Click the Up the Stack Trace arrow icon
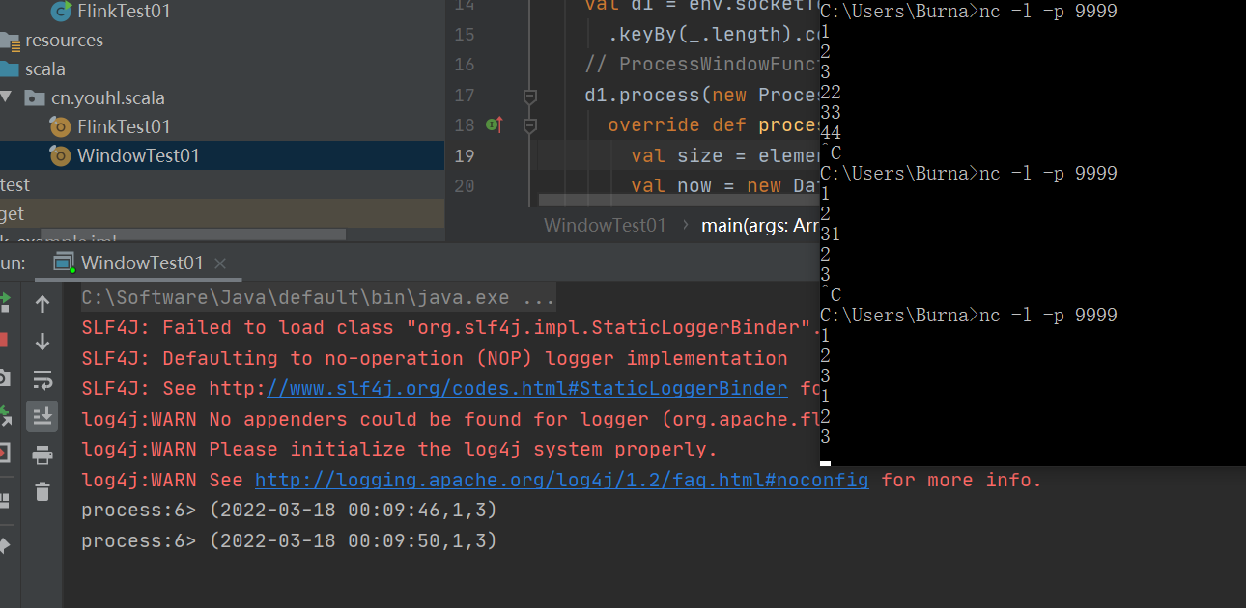Viewport: 1246px width, 608px height. pos(42,304)
